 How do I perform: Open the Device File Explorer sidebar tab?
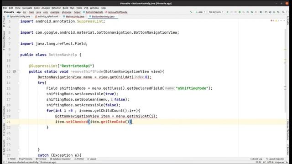click(288, 130)
